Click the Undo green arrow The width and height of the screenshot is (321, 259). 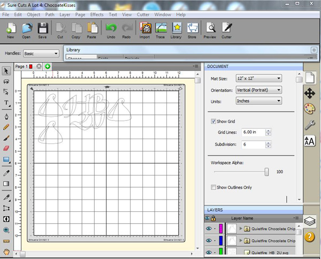pyautogui.click(x=111, y=28)
